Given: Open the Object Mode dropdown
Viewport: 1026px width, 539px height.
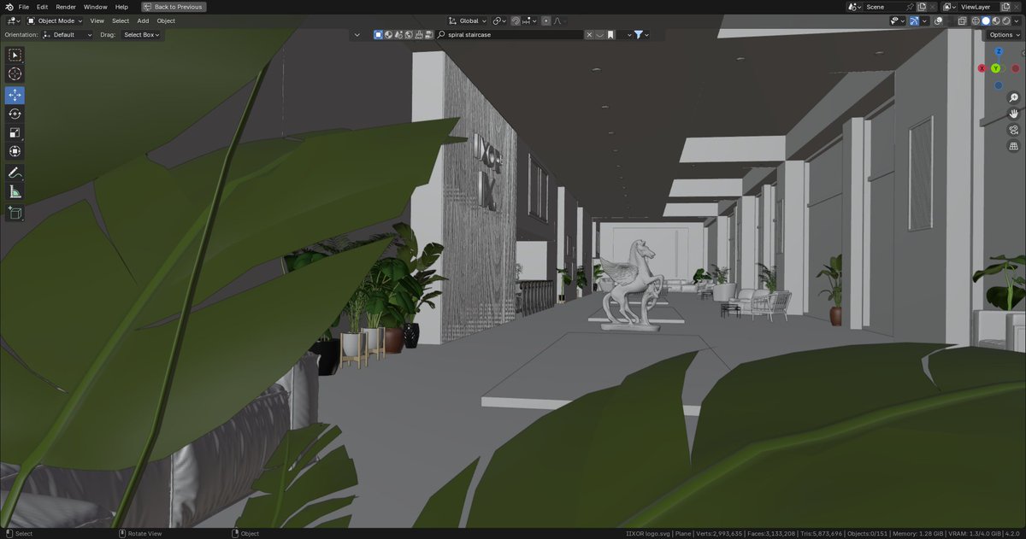Looking at the screenshot, I should pos(56,21).
